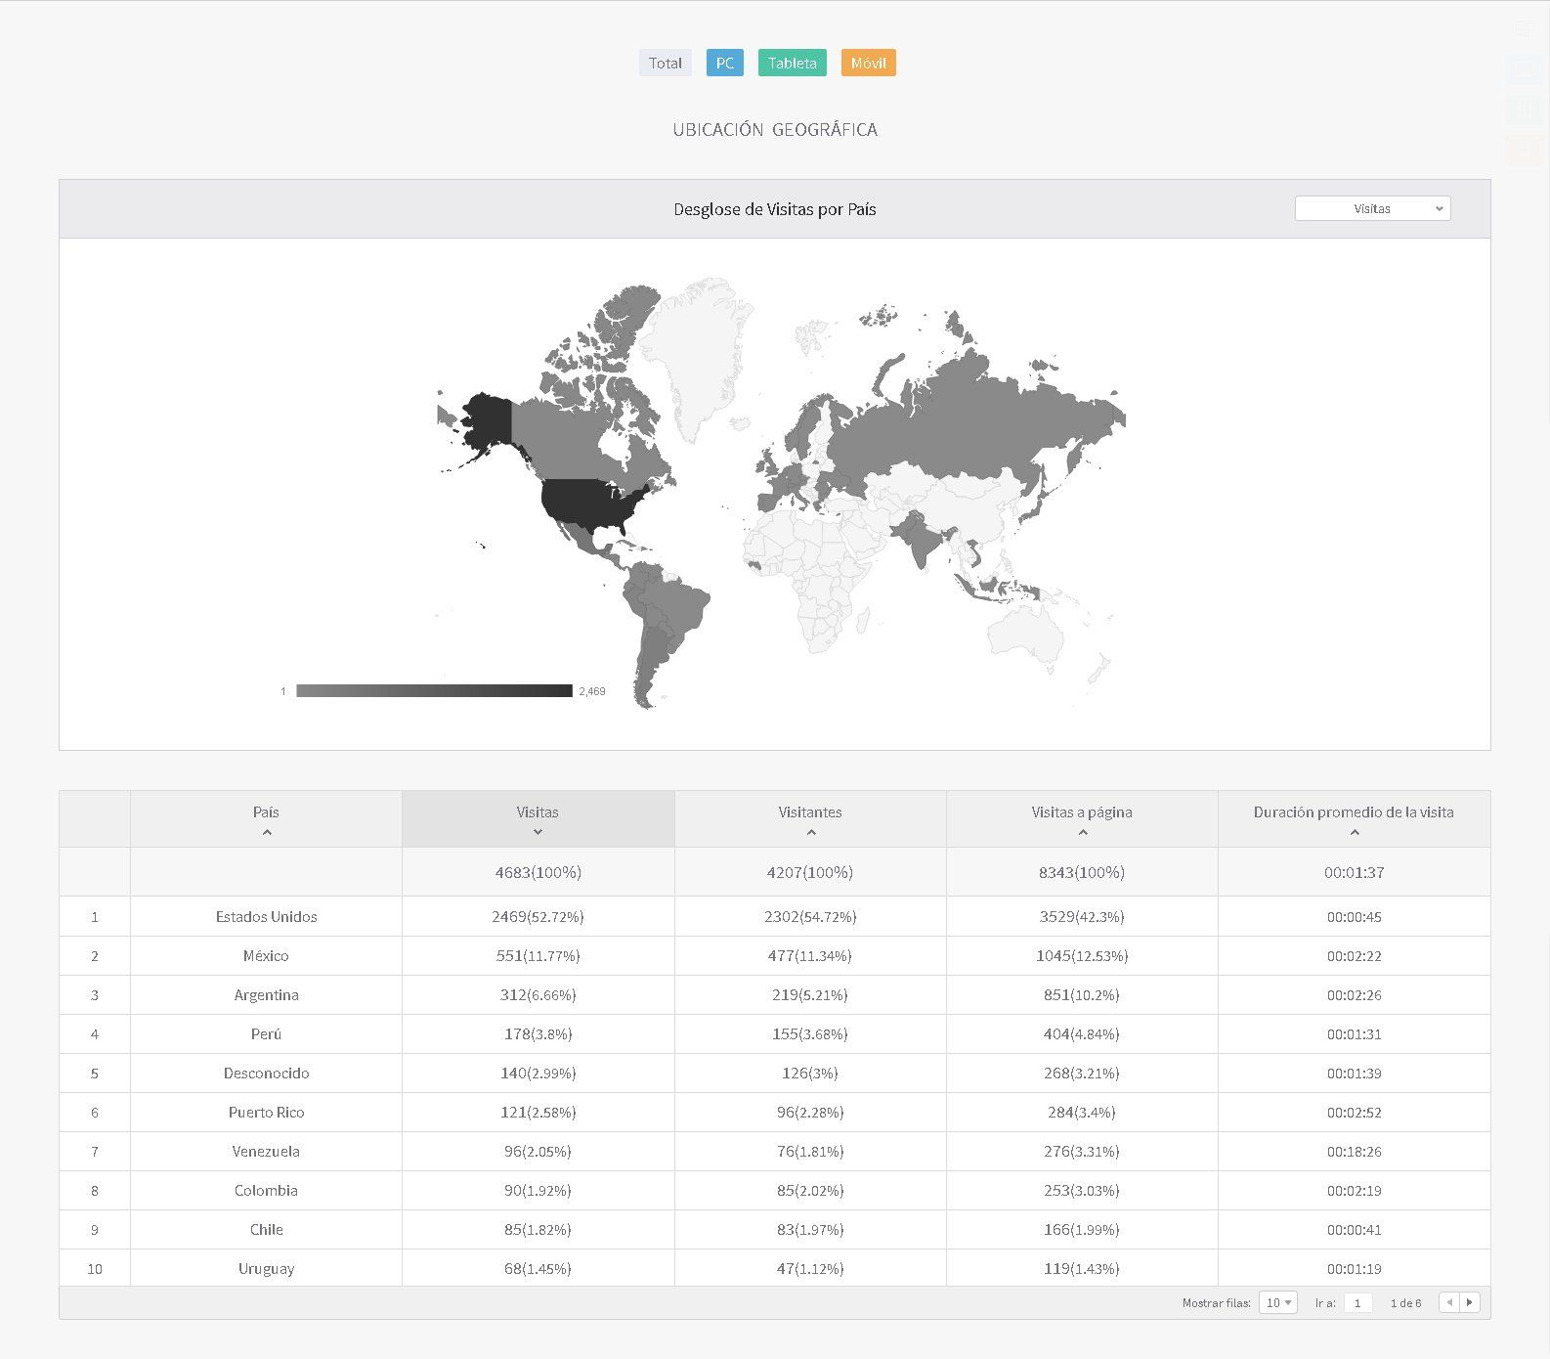The width and height of the screenshot is (1550, 1359).
Task: Click the previous page arrow
Action: [1449, 1302]
